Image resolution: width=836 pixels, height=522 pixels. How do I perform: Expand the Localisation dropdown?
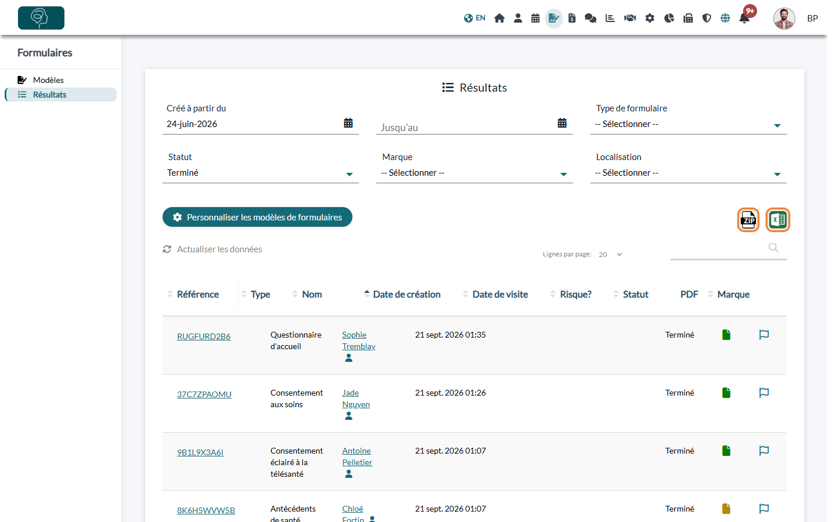click(688, 173)
